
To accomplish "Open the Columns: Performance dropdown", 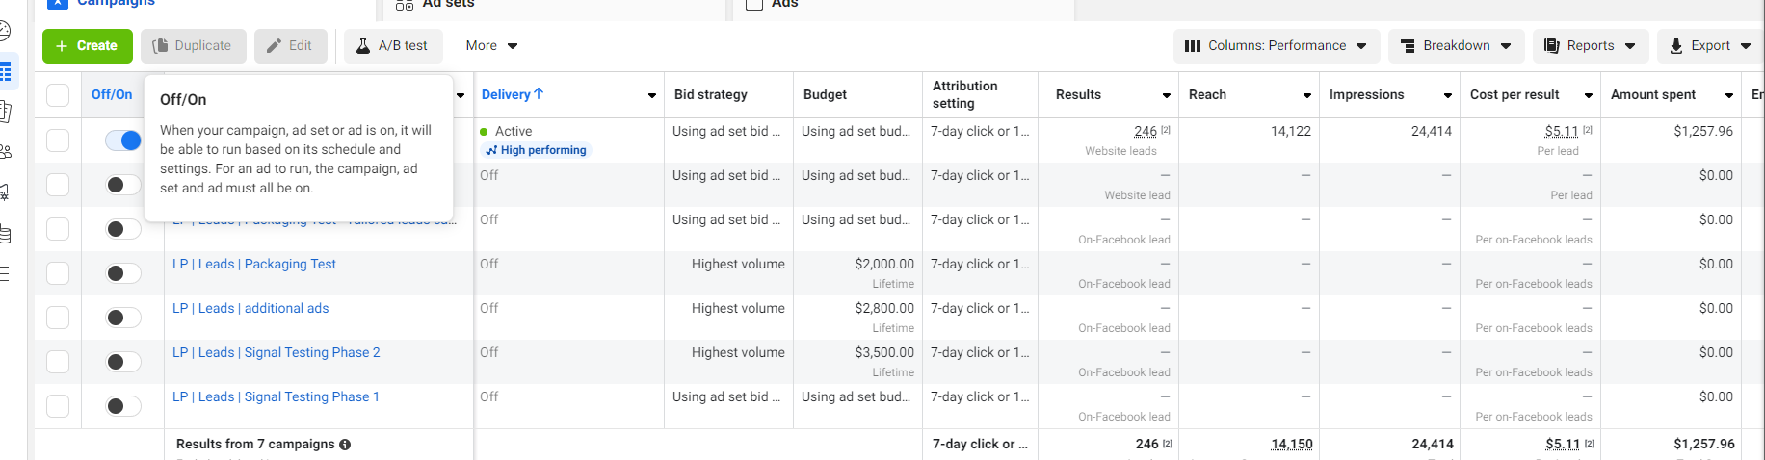I will click(x=1277, y=46).
